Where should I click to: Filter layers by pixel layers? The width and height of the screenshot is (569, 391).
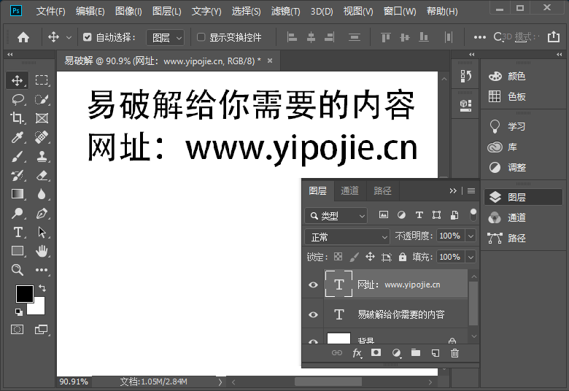[x=384, y=215]
